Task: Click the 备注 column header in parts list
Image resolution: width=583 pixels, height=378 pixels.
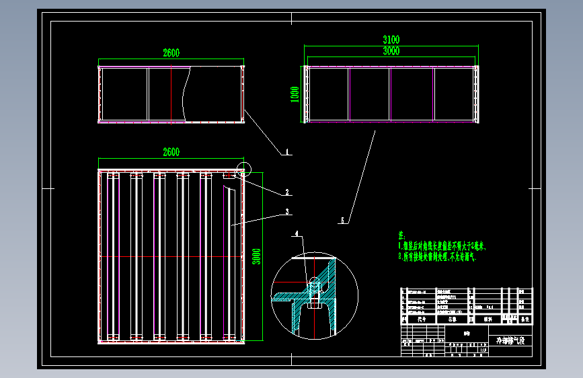Action: (525, 319)
